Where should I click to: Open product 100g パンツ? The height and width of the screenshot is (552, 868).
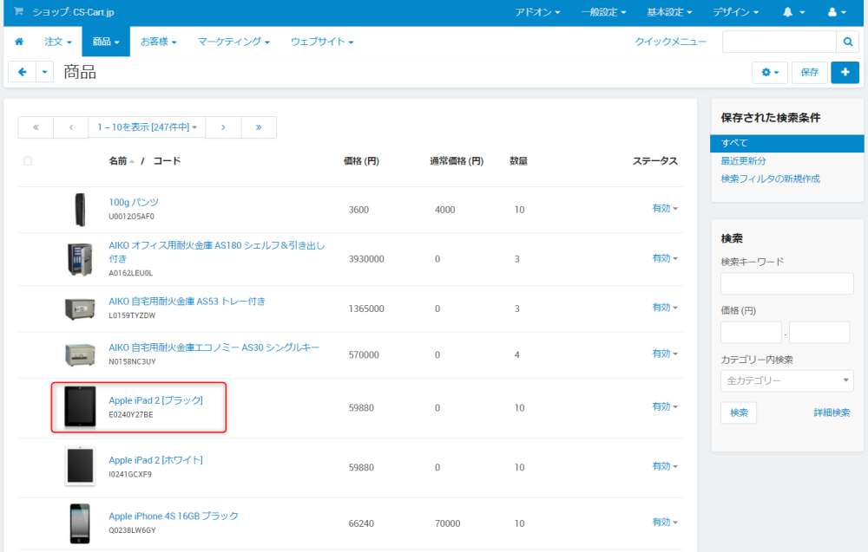134,202
